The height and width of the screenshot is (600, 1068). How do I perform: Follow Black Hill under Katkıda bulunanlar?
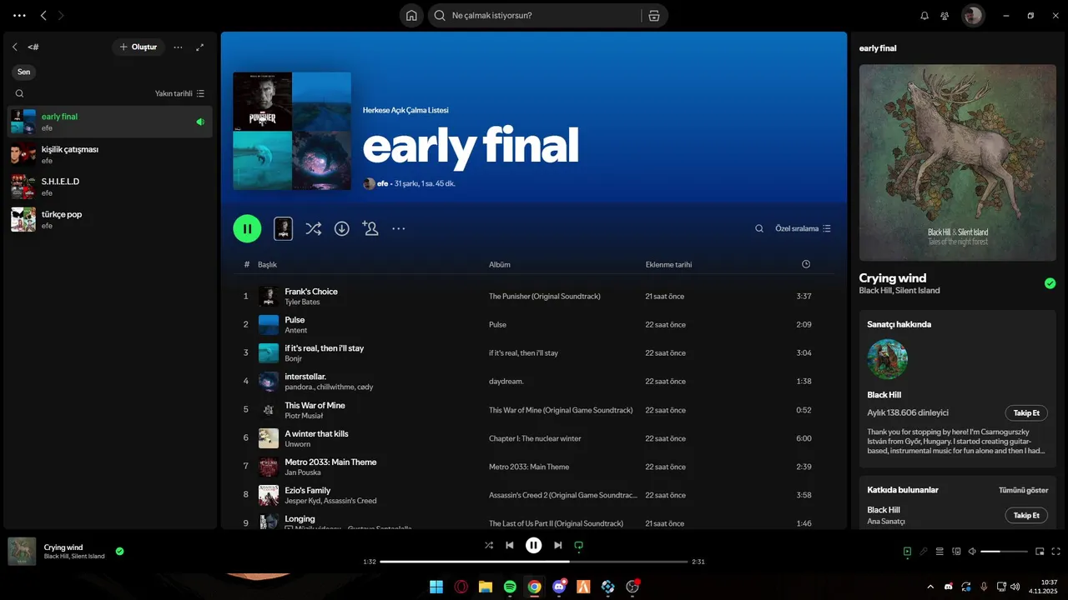(x=1026, y=515)
